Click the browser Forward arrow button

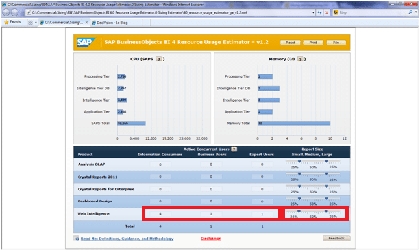15,12
